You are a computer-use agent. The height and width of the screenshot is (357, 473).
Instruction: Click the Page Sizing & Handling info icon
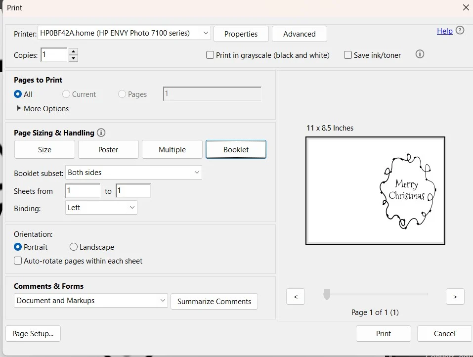[x=101, y=133]
